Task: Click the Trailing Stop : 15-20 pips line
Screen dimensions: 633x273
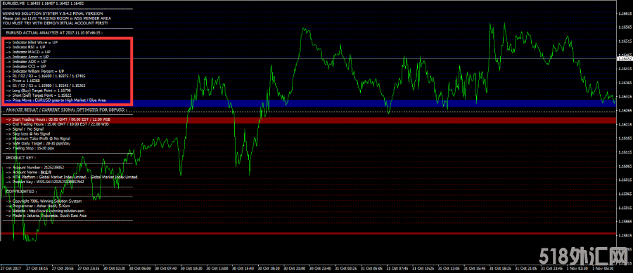Action: [30, 148]
